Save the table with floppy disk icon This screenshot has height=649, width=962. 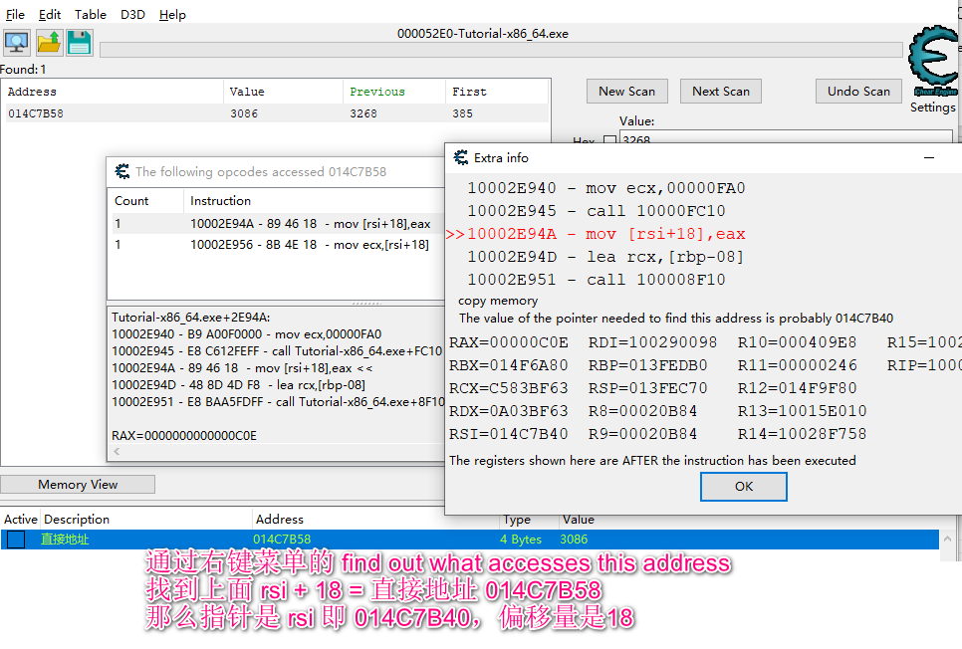[79, 43]
